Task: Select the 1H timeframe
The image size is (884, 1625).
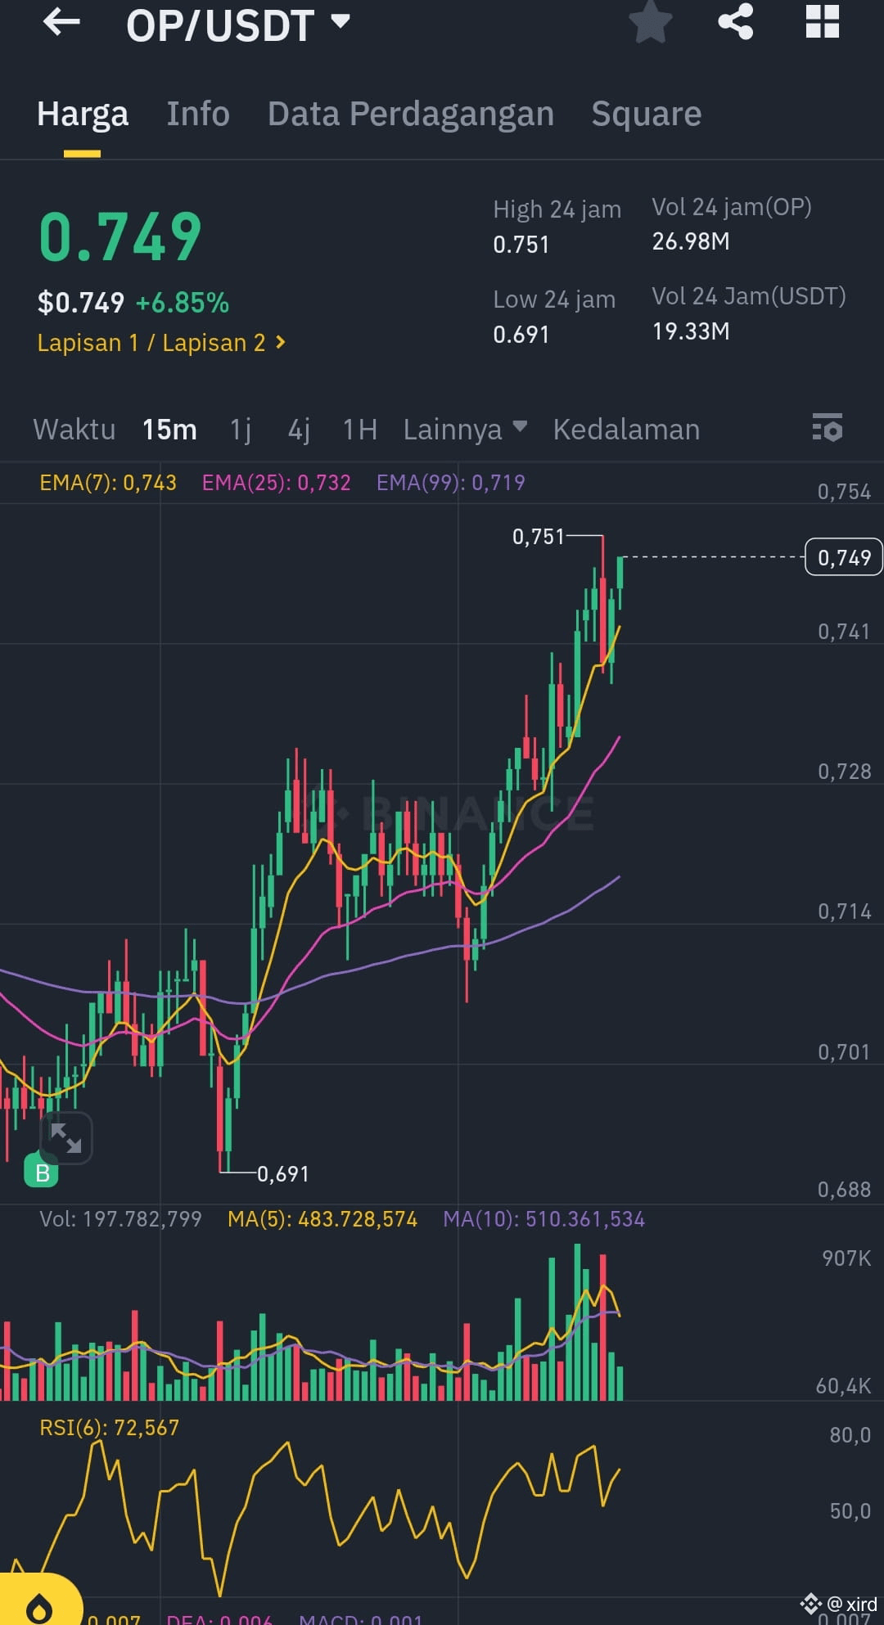Action: pos(360,429)
